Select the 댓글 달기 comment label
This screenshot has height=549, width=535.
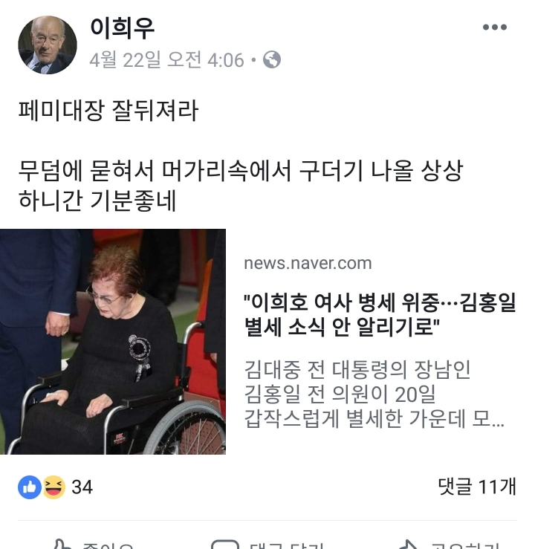(x=286, y=545)
